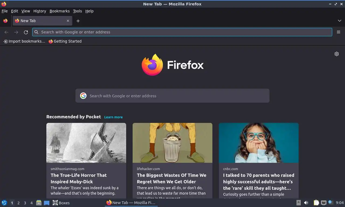Screen dimensions: 345x207
Task: Click the back navigation arrow
Action: (x=6, y=32)
